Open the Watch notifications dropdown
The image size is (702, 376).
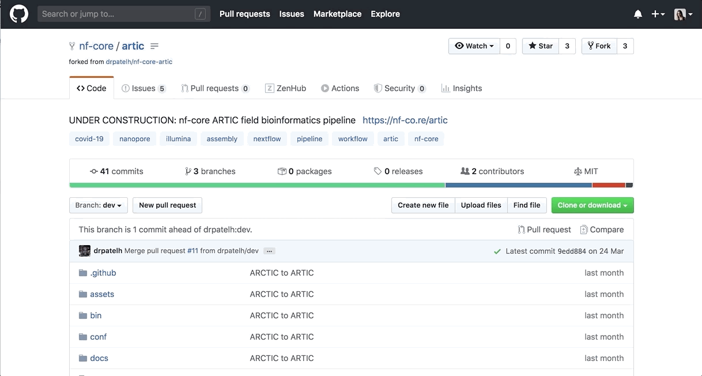tap(474, 46)
